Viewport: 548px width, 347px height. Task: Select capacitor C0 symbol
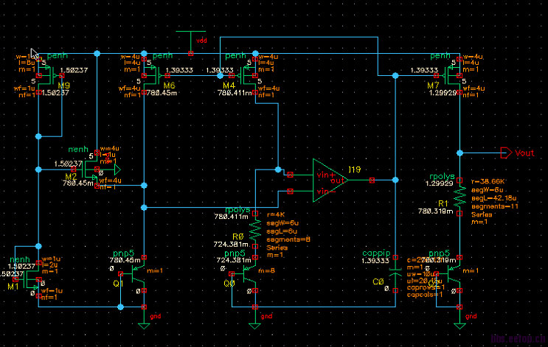[x=395, y=273]
